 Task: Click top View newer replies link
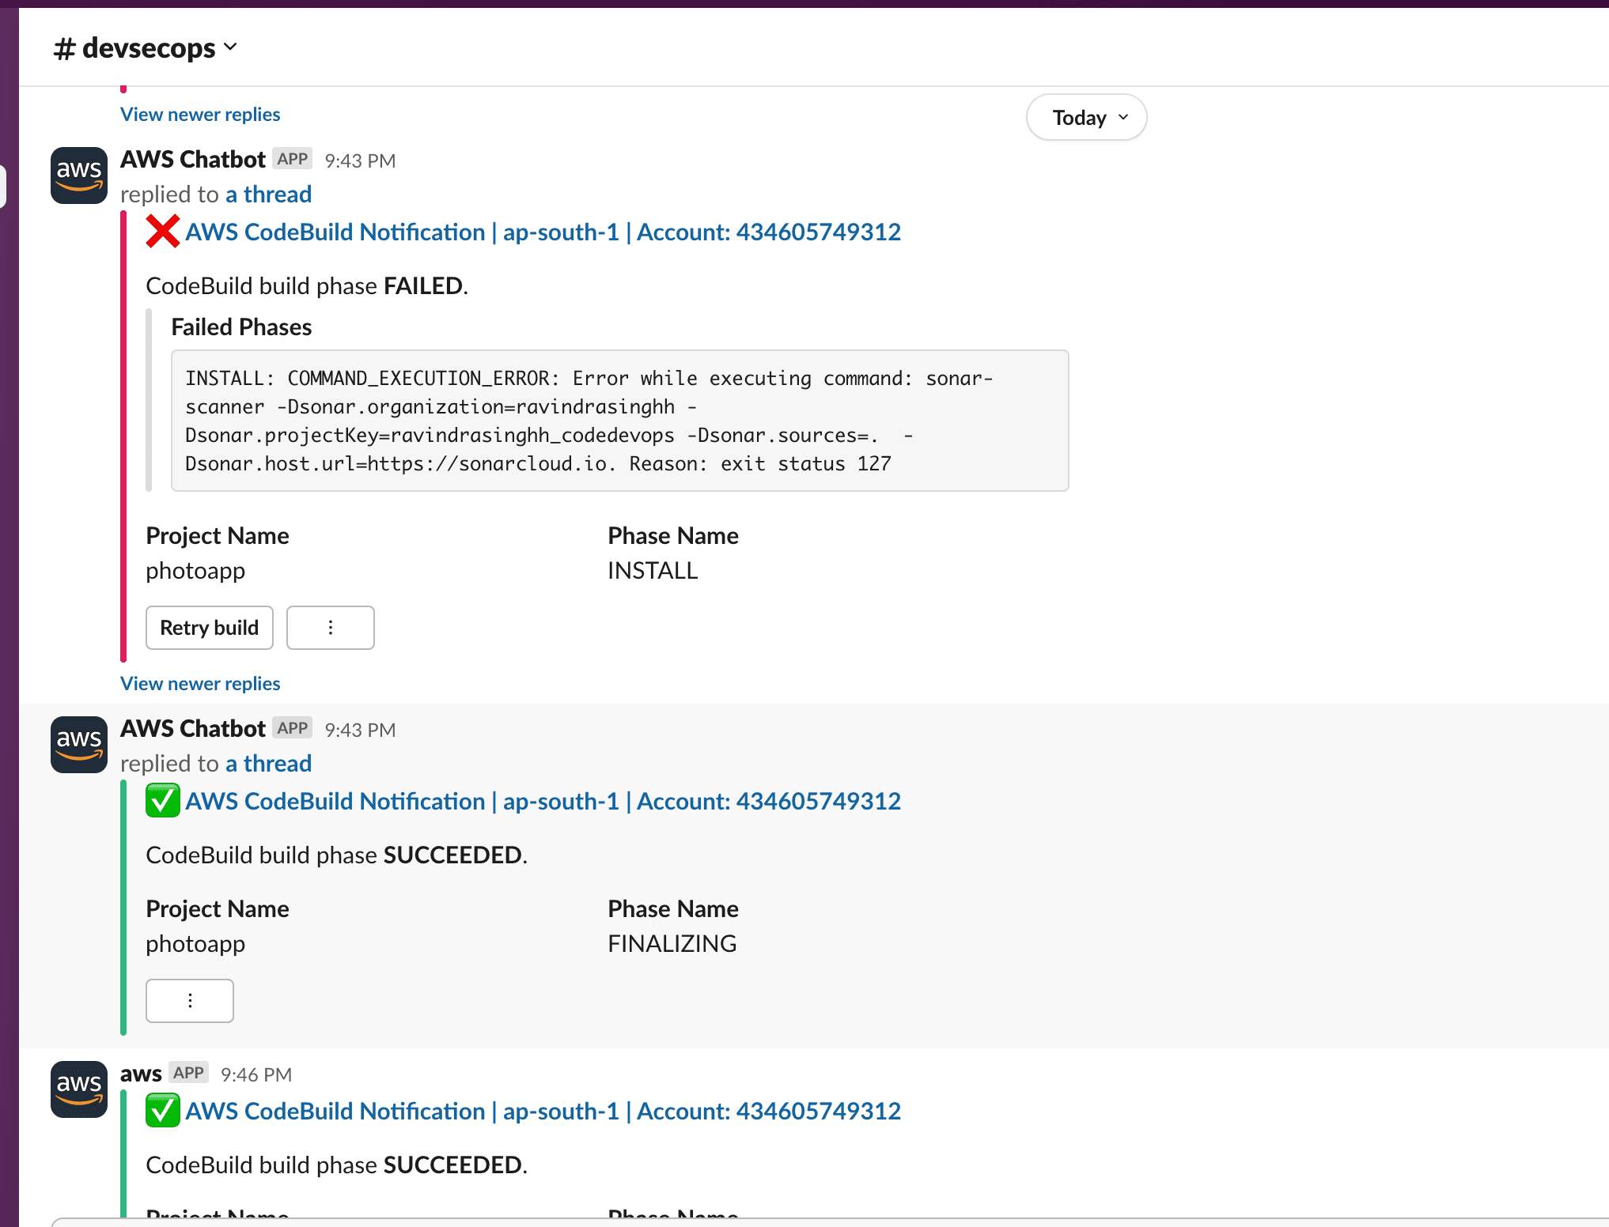[x=200, y=115]
